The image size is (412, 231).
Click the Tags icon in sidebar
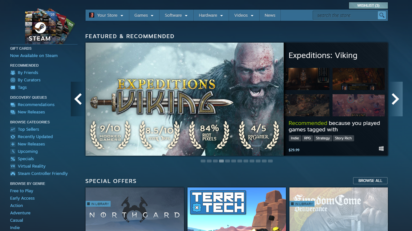[13, 88]
